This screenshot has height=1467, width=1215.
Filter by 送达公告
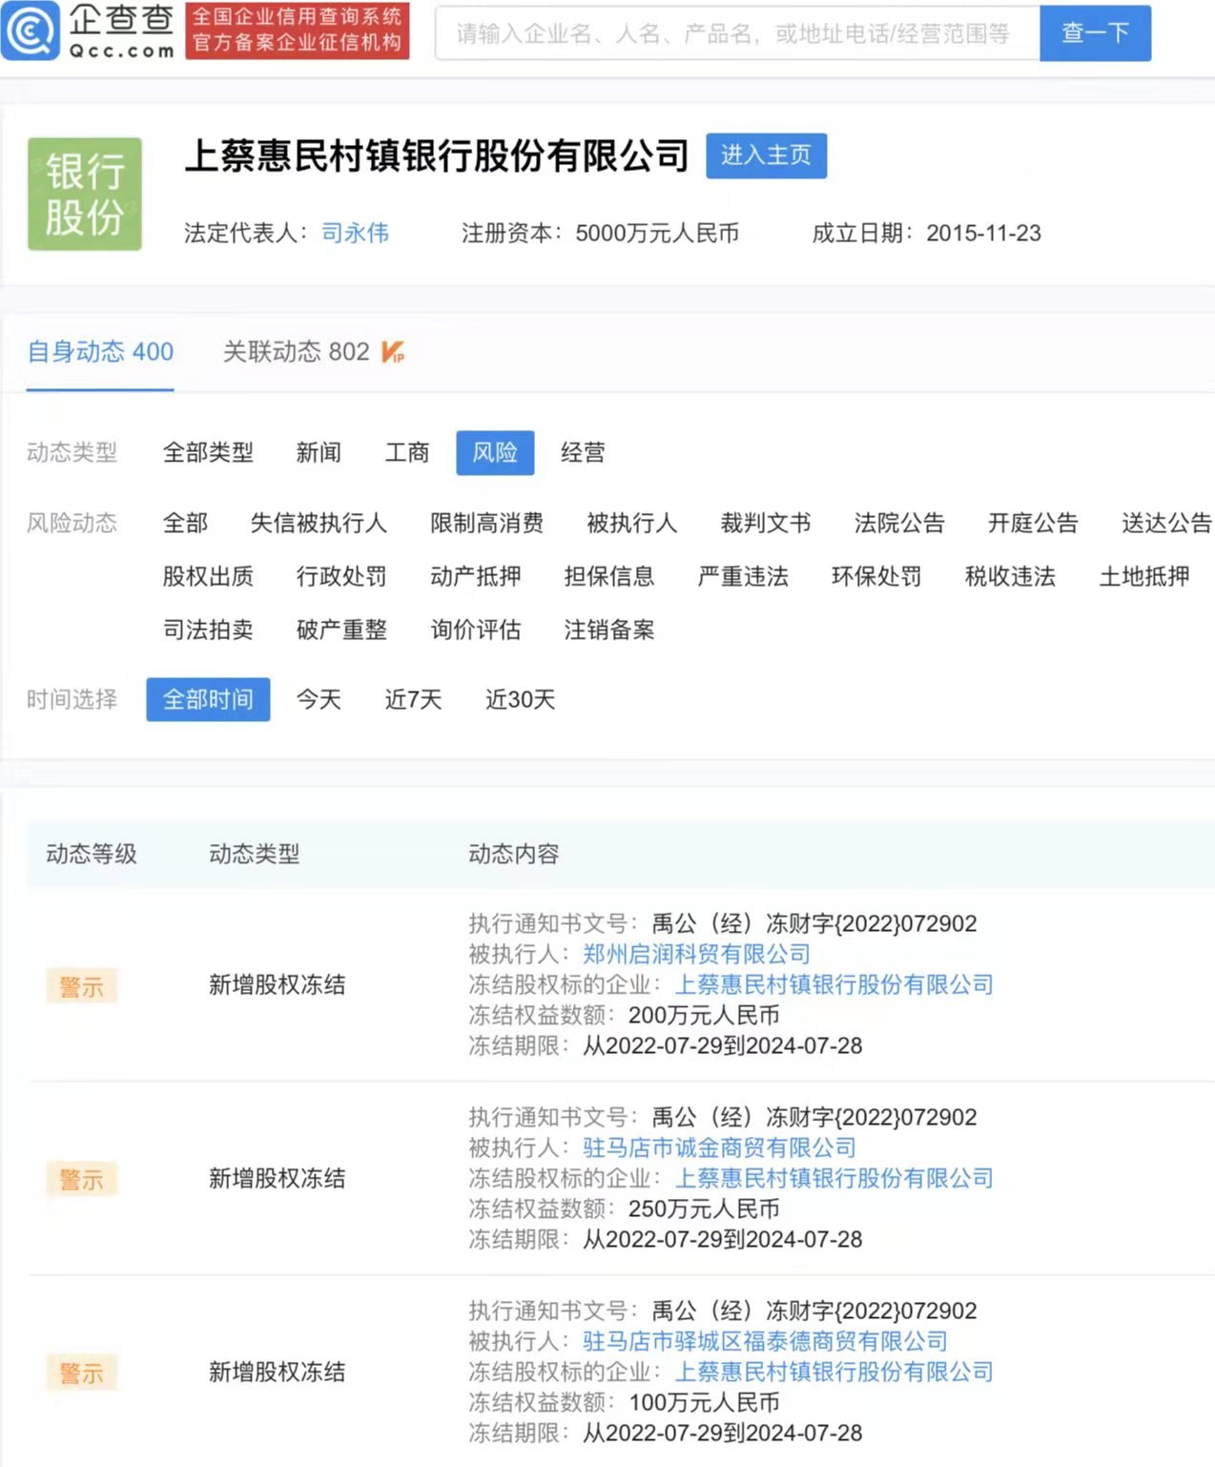(1166, 523)
